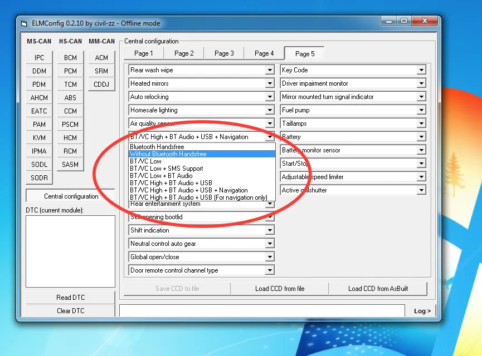Expand the Log panel button
Screen dimensions: 482x356
[422, 311]
